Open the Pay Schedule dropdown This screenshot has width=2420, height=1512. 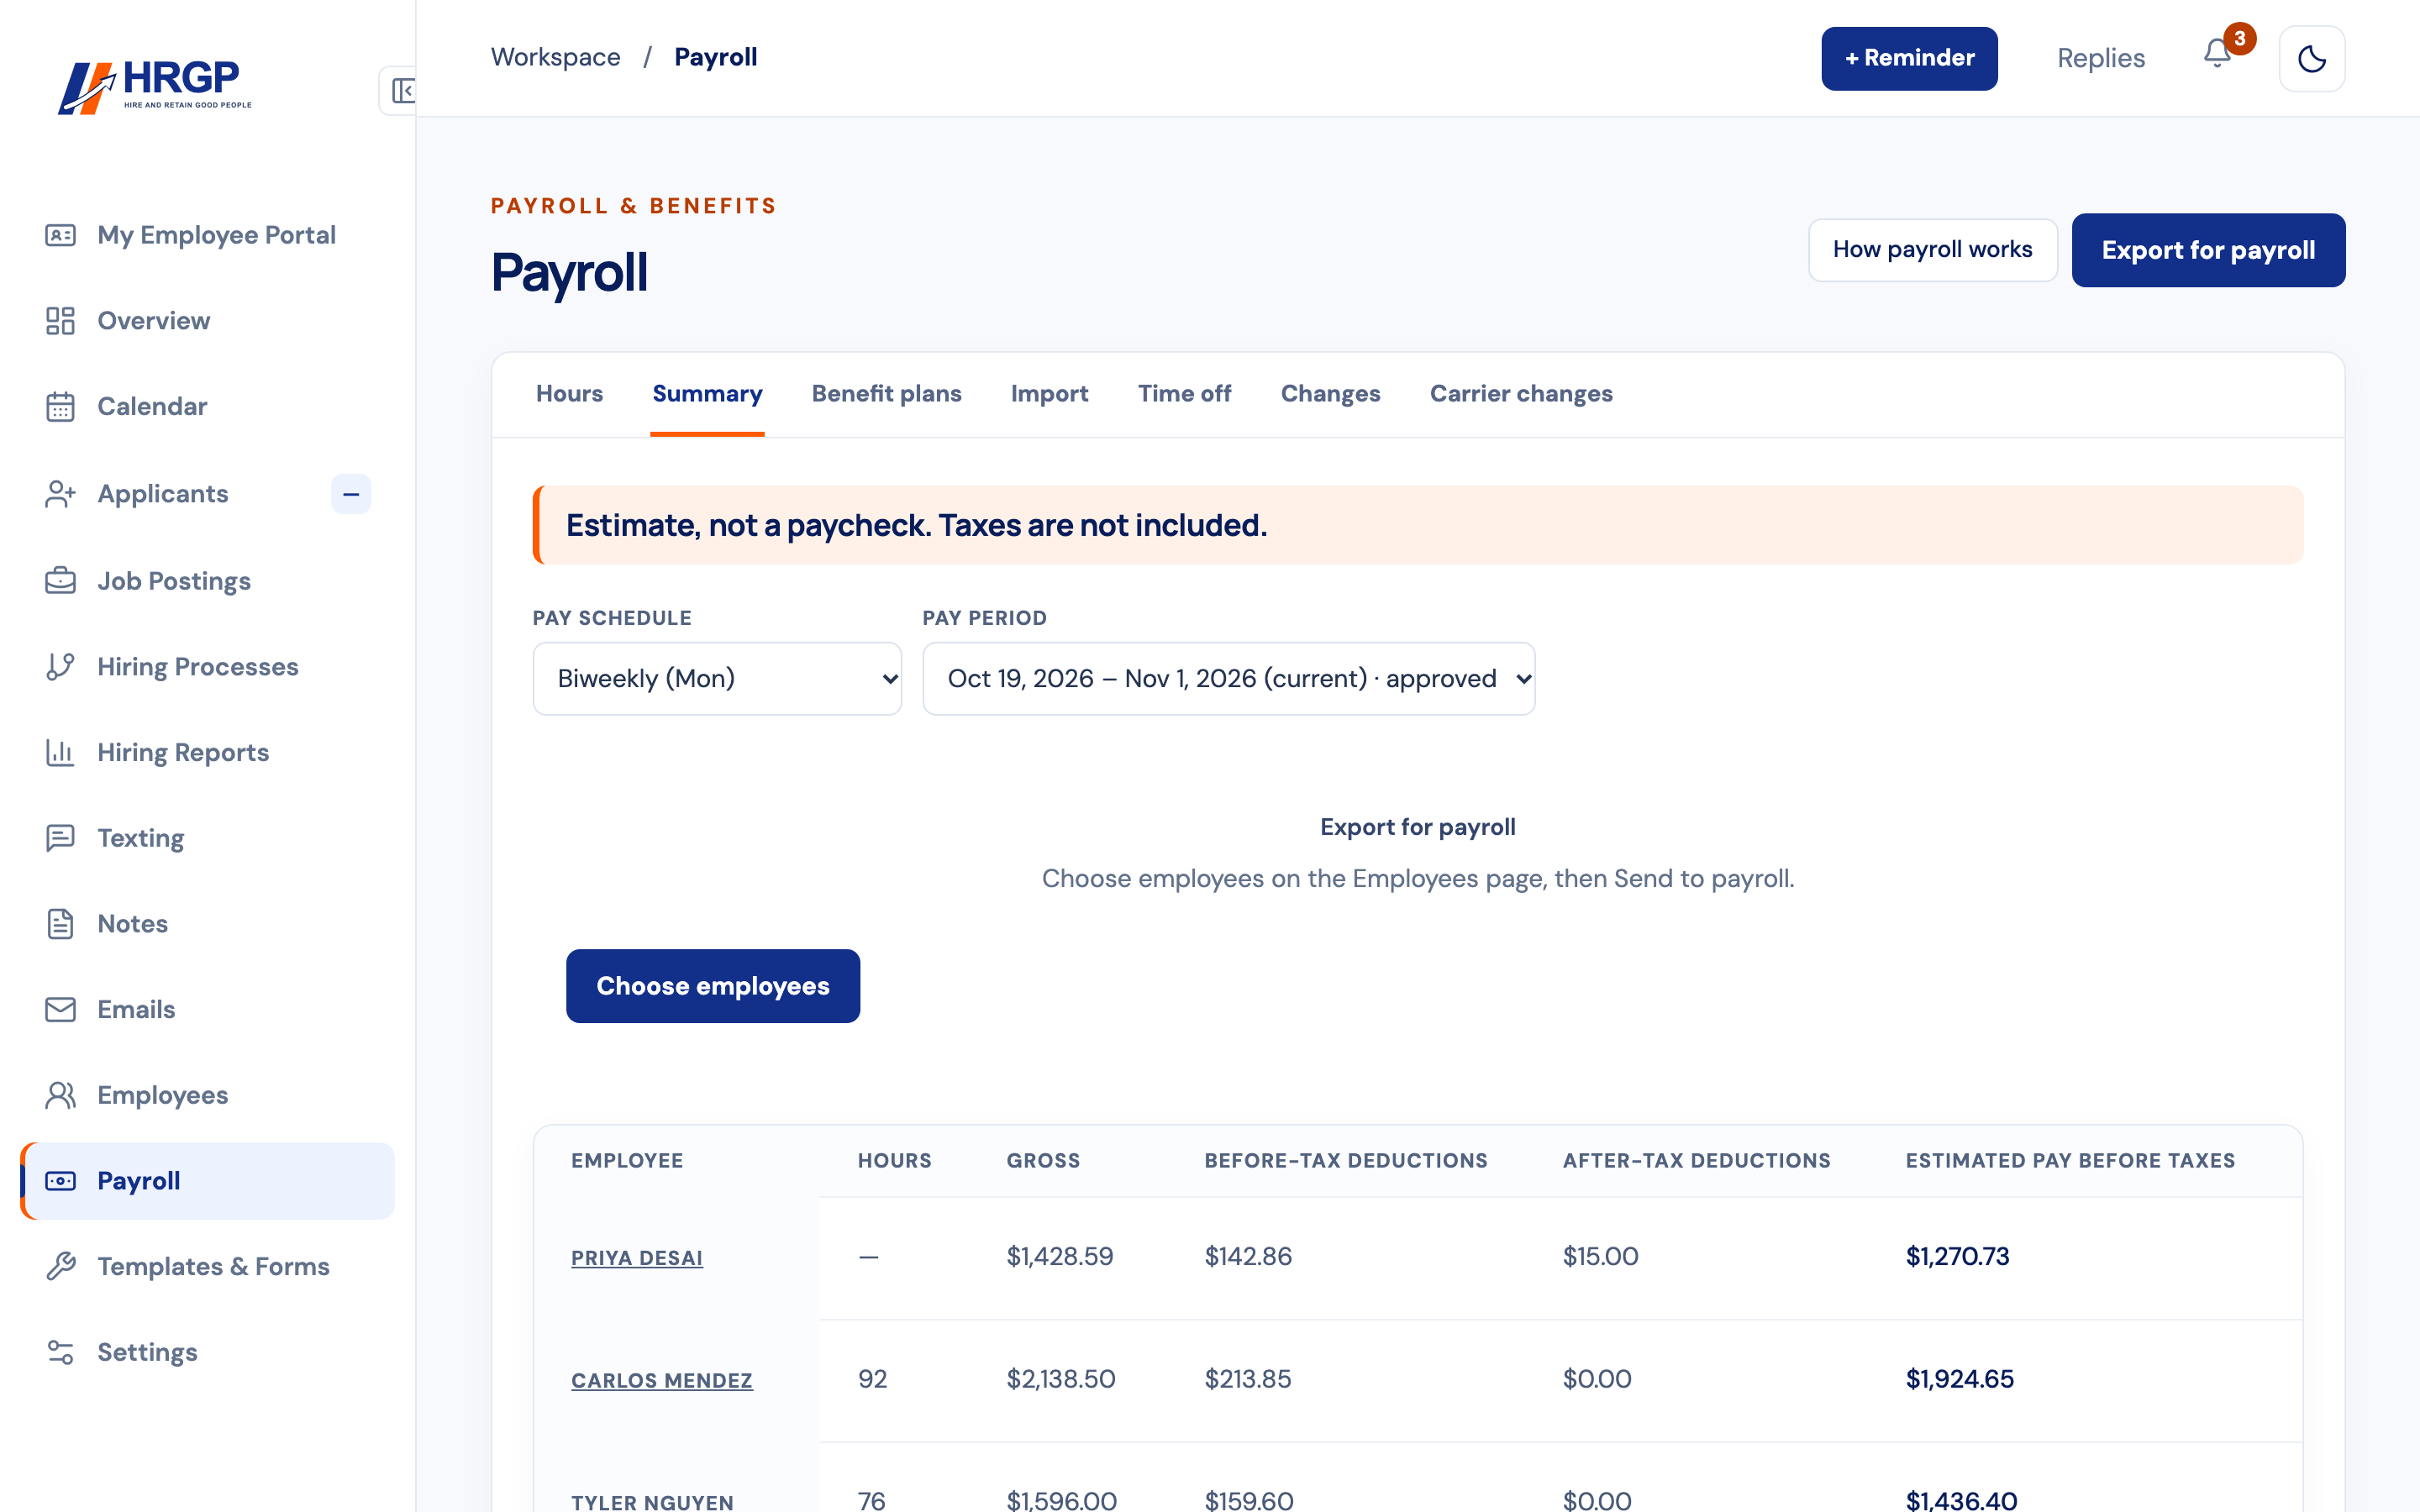pos(717,679)
